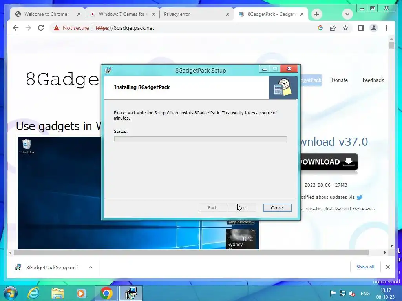The height and width of the screenshot is (301, 402).
Task: Click the vertical scrollbar thumb
Action: (x=391, y=45)
